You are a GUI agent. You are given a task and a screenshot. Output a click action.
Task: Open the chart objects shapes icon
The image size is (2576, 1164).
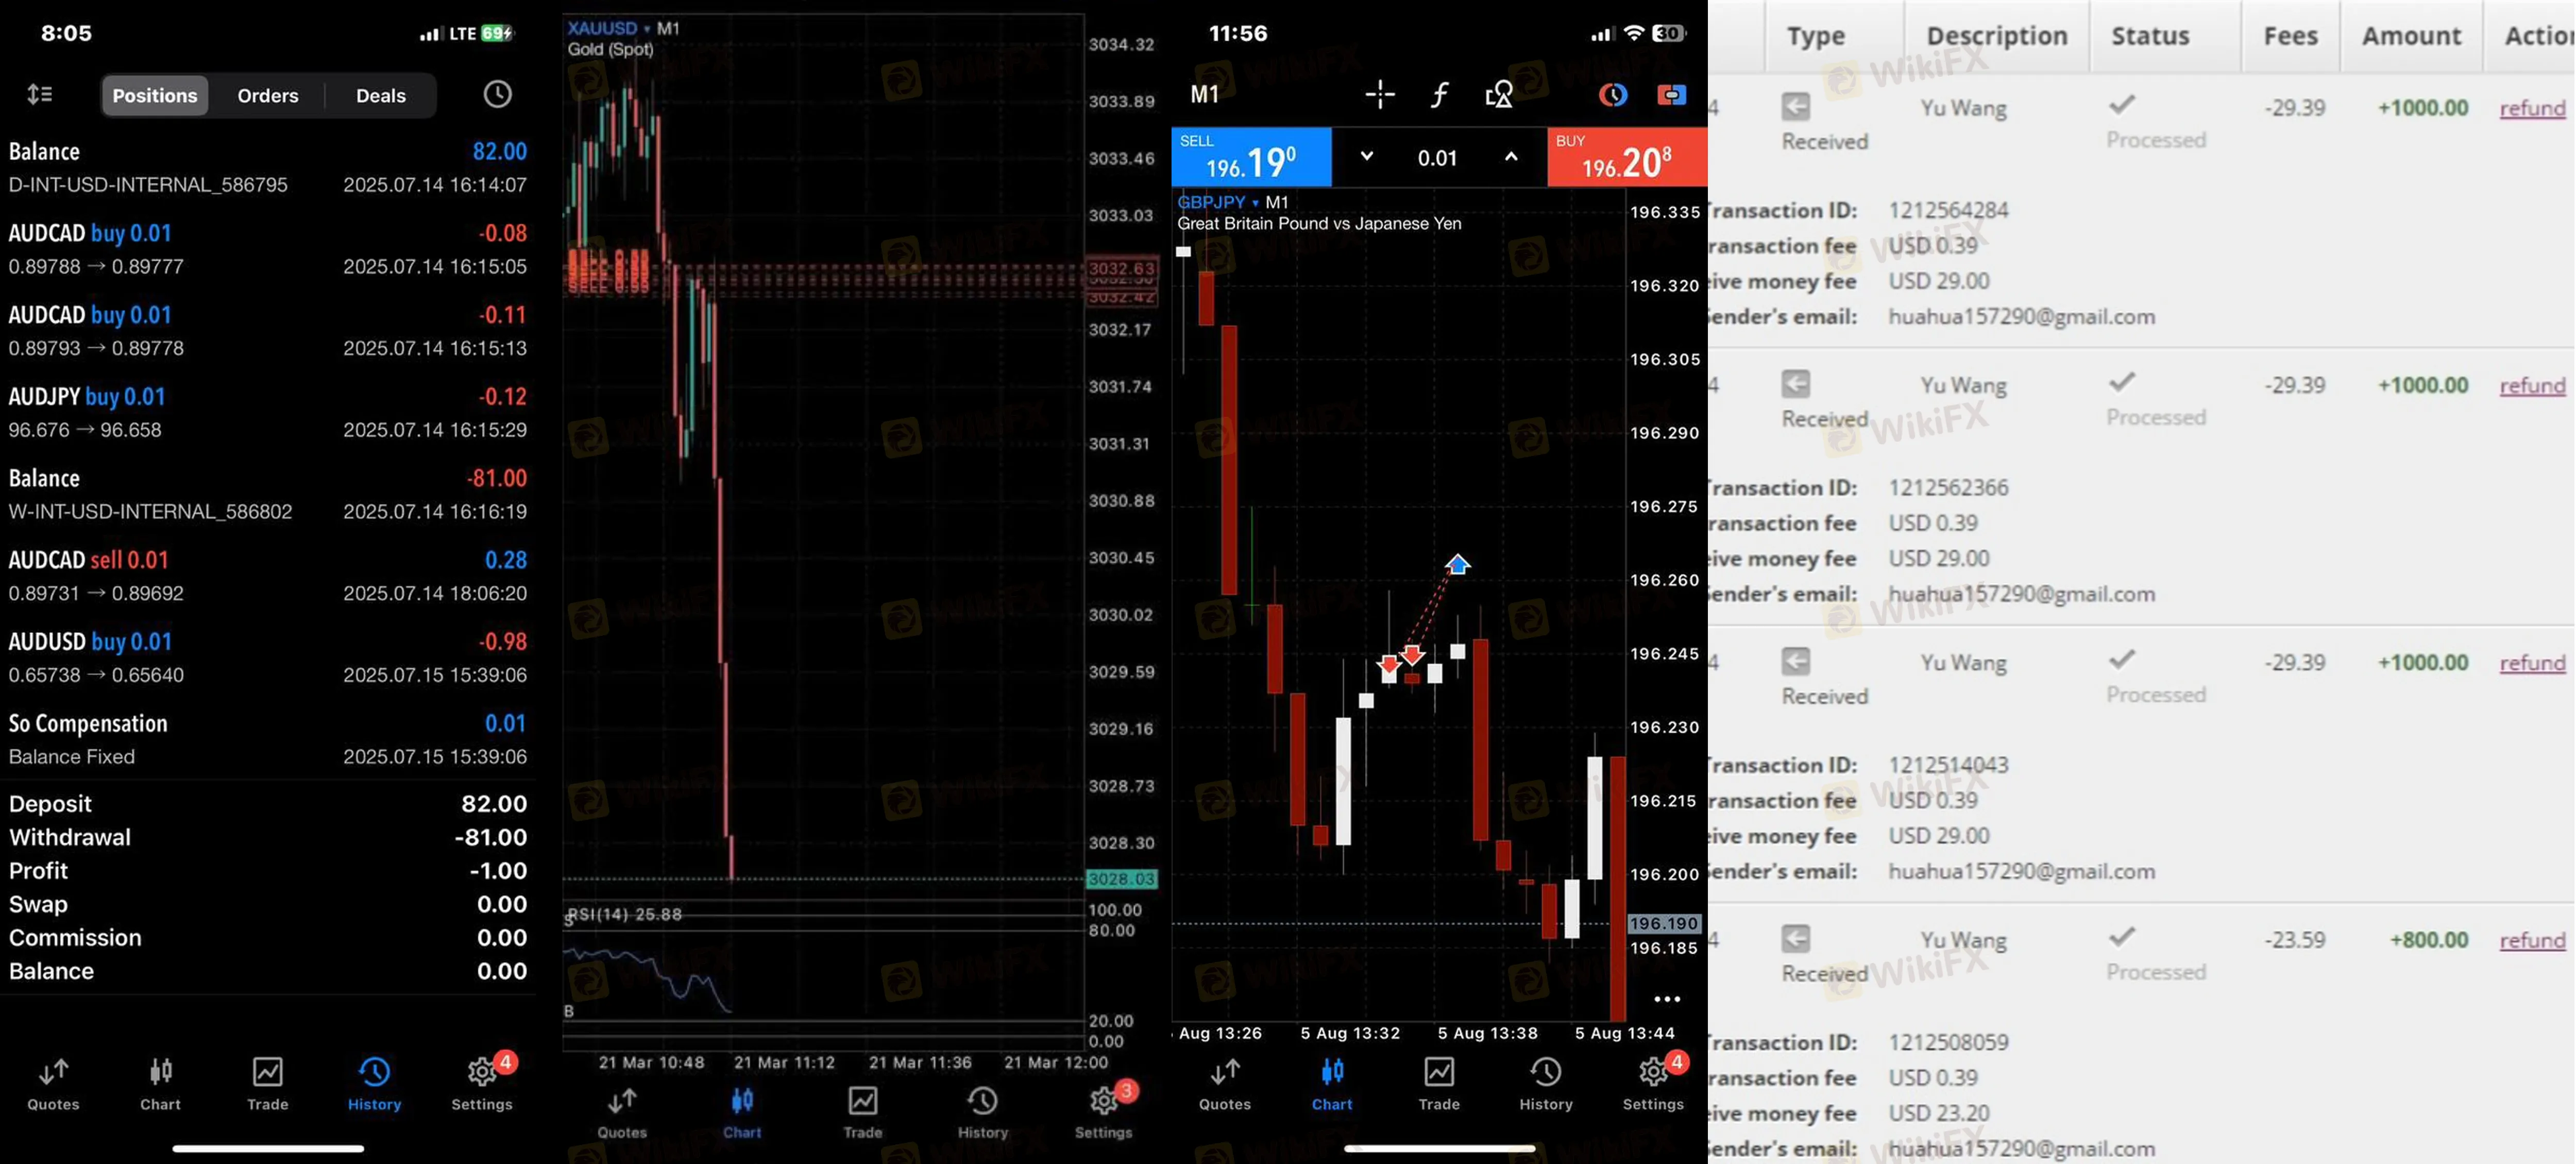(x=1498, y=95)
